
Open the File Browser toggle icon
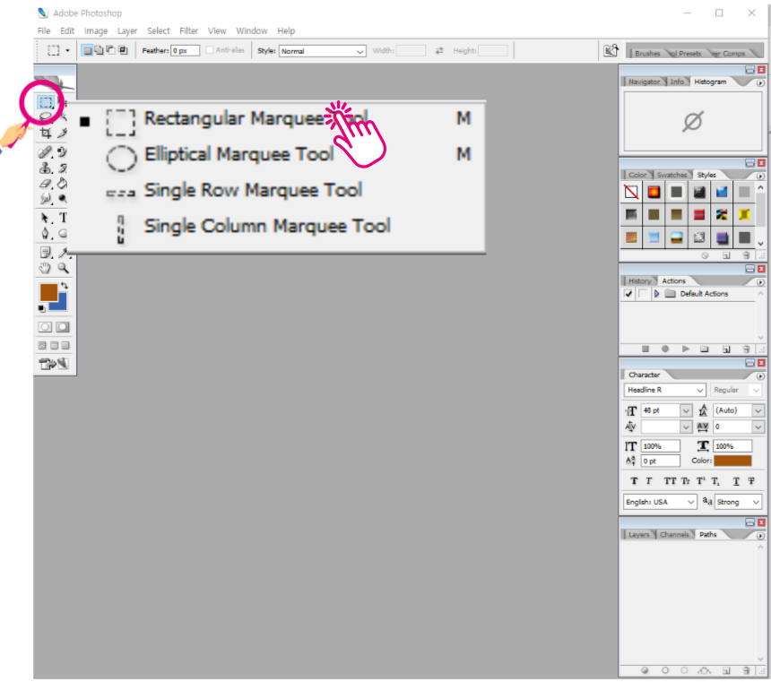pos(611,50)
